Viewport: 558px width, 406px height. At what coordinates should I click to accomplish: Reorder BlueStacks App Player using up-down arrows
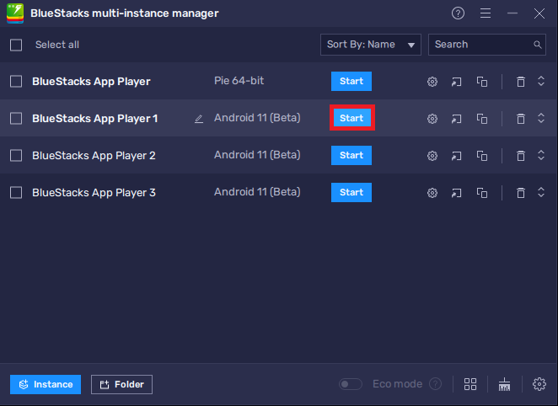click(x=541, y=82)
